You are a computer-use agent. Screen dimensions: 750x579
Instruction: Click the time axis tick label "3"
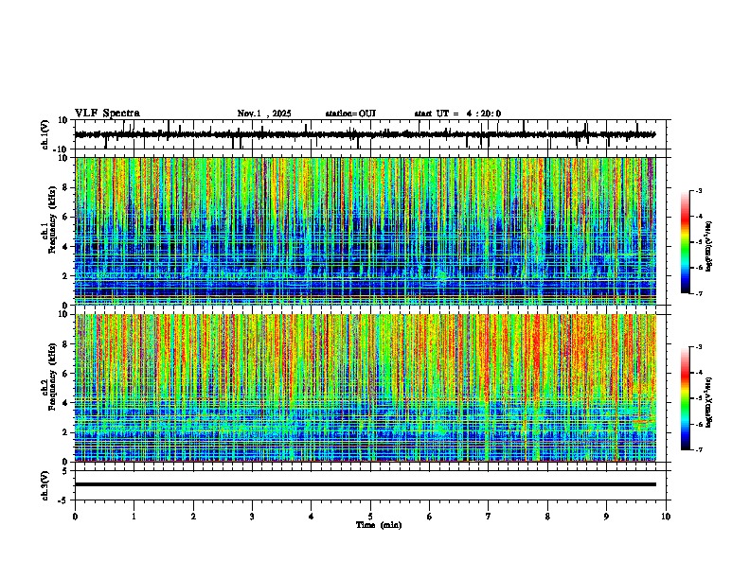tap(252, 517)
